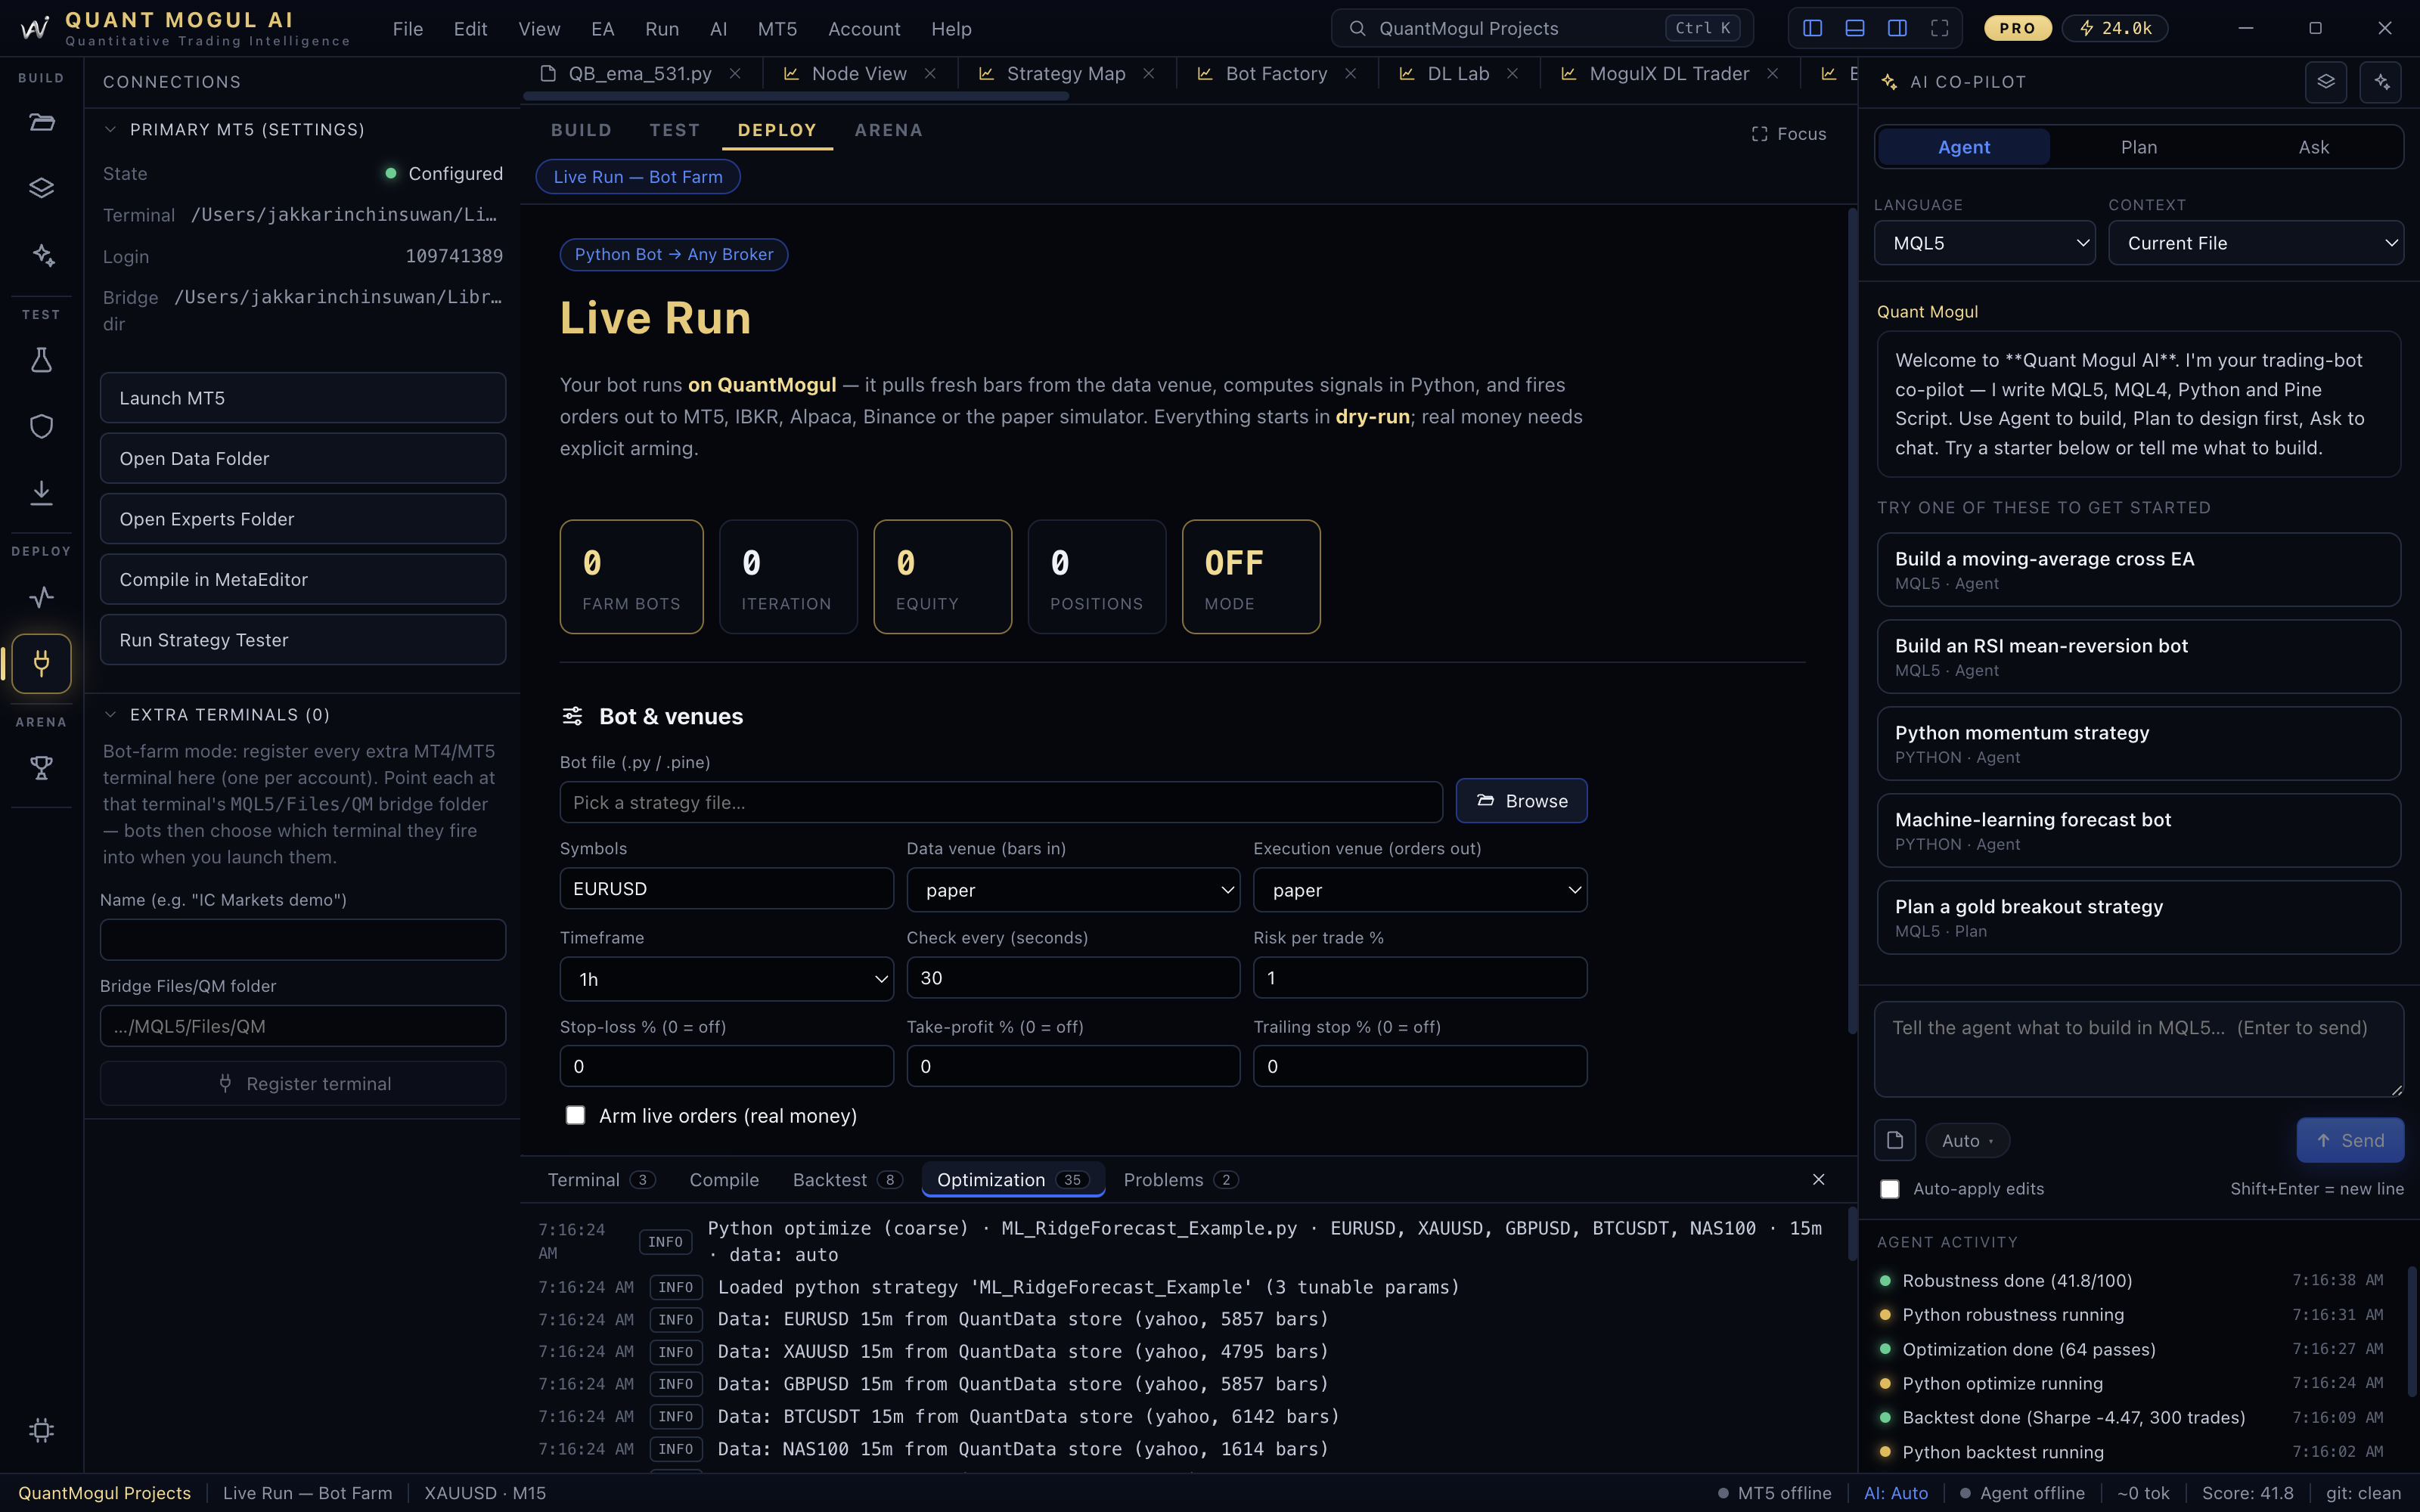Open the Data venue dropdown
Screen dimensions: 2420x1512
pyautogui.click(x=1073, y=890)
